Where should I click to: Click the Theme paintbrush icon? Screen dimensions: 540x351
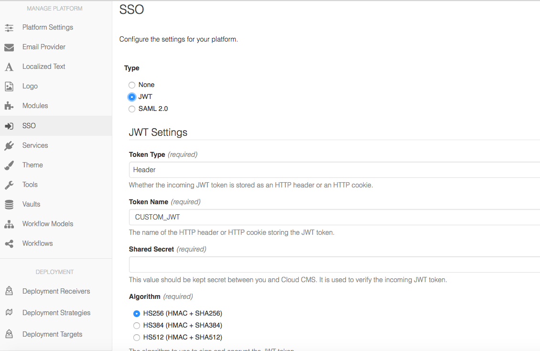coord(9,165)
